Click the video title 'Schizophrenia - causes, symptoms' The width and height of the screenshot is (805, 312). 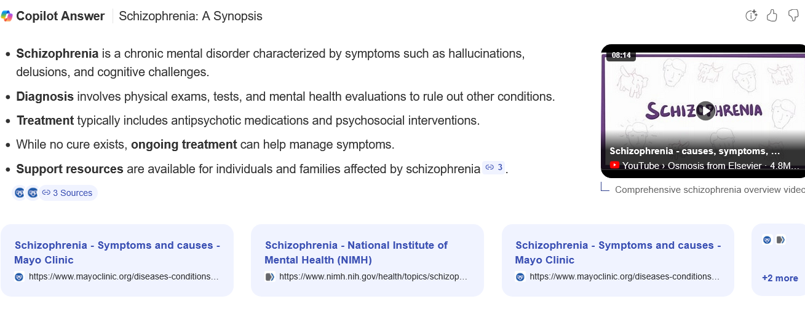pos(694,151)
